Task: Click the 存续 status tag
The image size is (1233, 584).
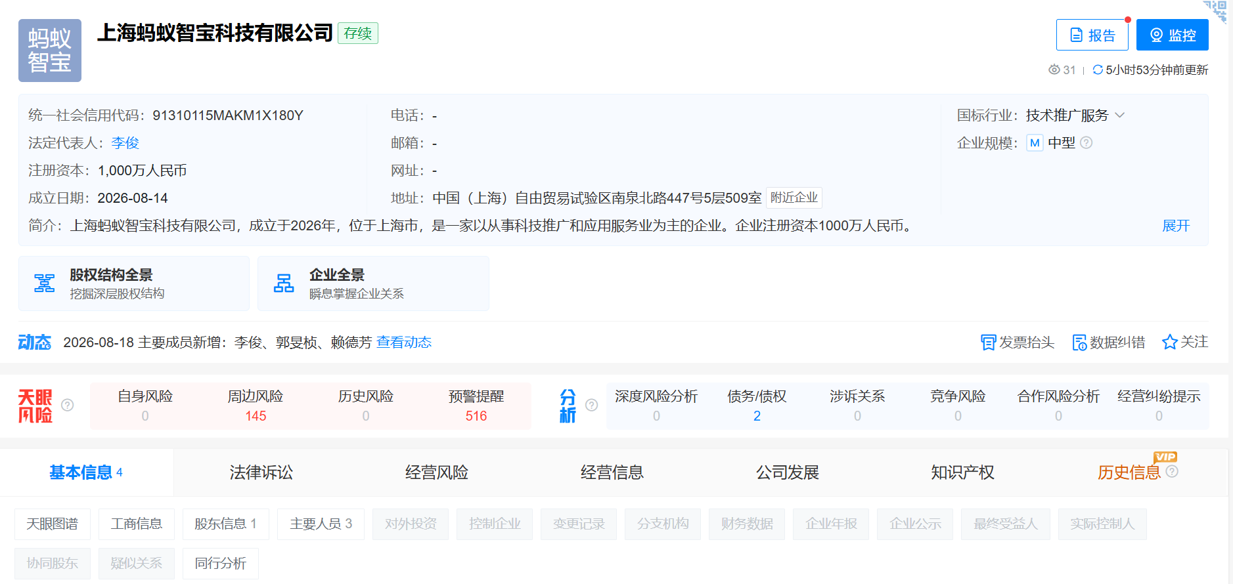Action: 358,33
